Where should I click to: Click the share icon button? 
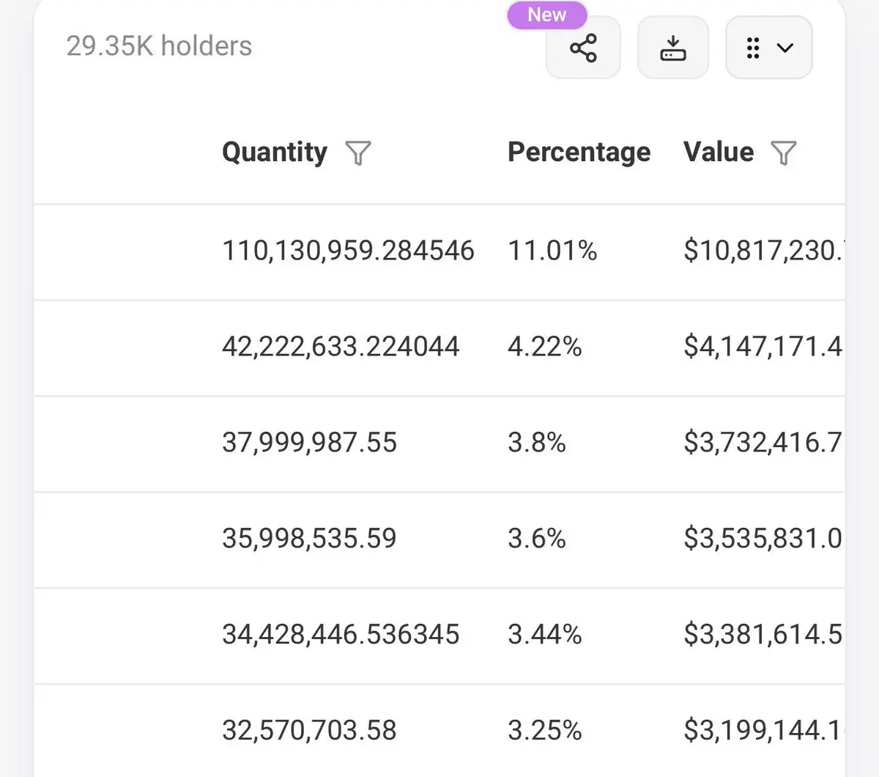(x=583, y=48)
